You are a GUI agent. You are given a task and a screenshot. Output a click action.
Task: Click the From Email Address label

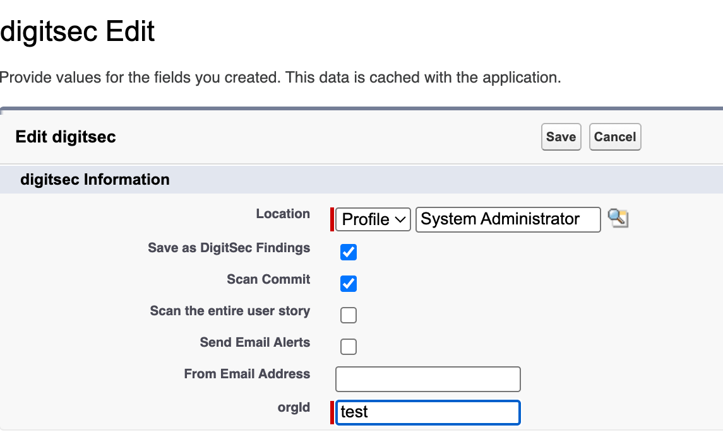coord(247,373)
